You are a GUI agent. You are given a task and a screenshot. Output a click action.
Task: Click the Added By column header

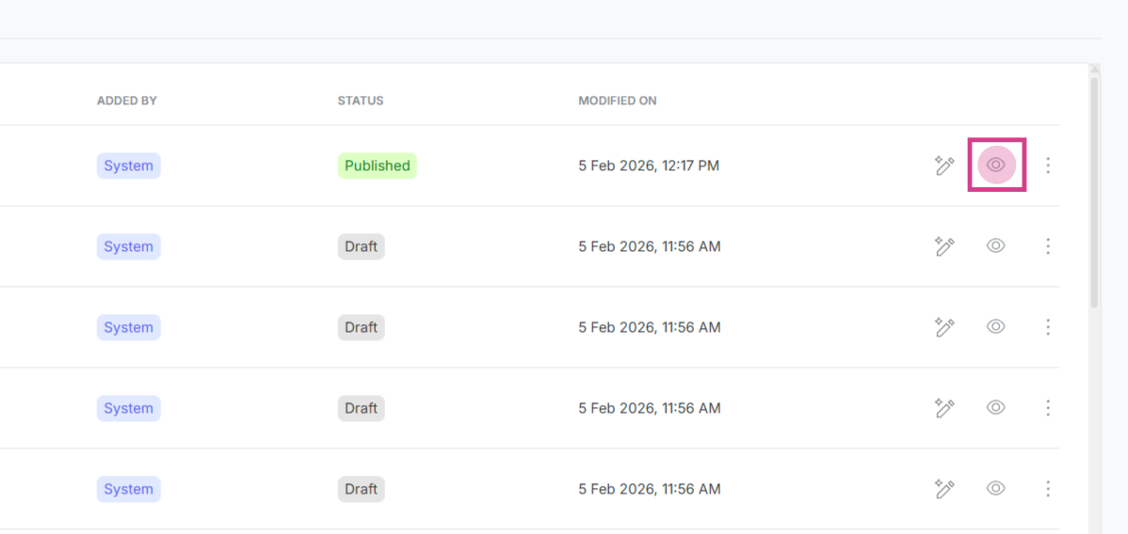tap(127, 101)
